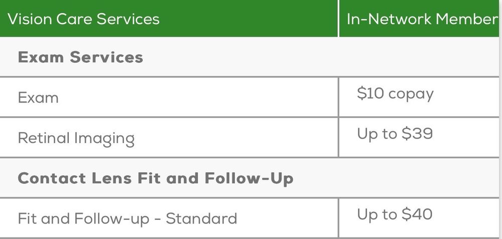Click the Up to $39 cell
Screen dimensions: 502x239
click(395, 134)
